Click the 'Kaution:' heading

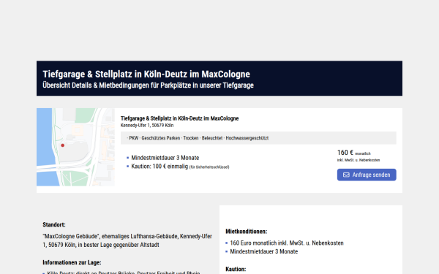236,269
